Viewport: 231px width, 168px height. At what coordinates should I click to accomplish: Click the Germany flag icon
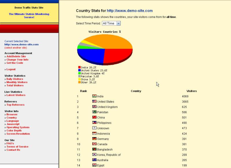(94, 139)
